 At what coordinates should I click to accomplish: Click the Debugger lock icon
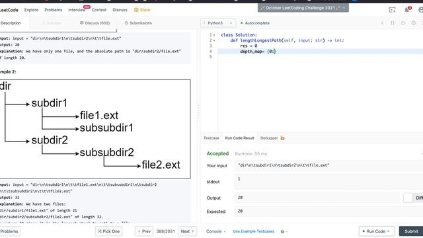click(x=282, y=138)
